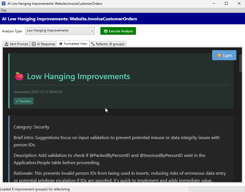Click the chevron arrow of Analysis Type dropdown
The height and width of the screenshot is (192, 245).
click(92, 31)
